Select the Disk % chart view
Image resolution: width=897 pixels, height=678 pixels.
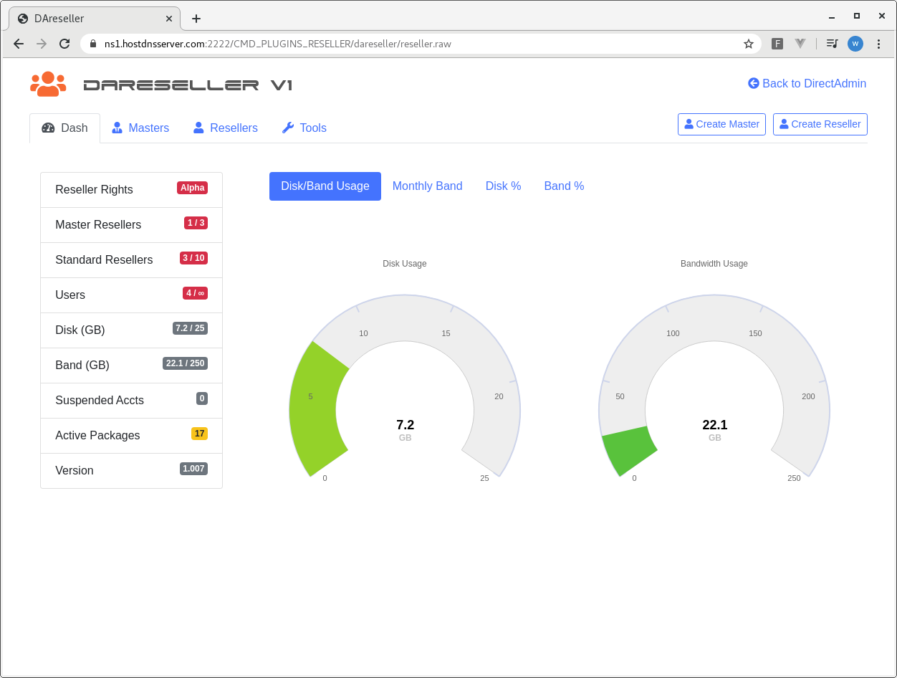503,186
